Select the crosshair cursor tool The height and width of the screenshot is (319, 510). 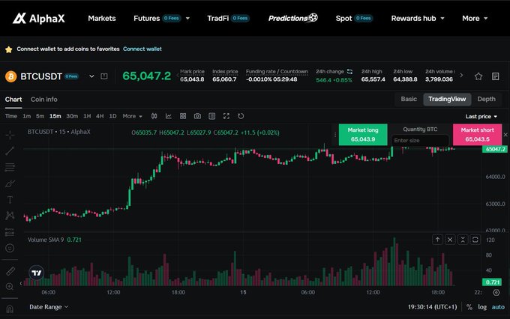tap(10, 135)
